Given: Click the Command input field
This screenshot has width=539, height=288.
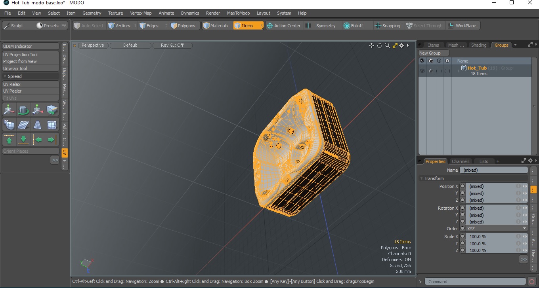Looking at the screenshot, I should [x=476, y=282].
